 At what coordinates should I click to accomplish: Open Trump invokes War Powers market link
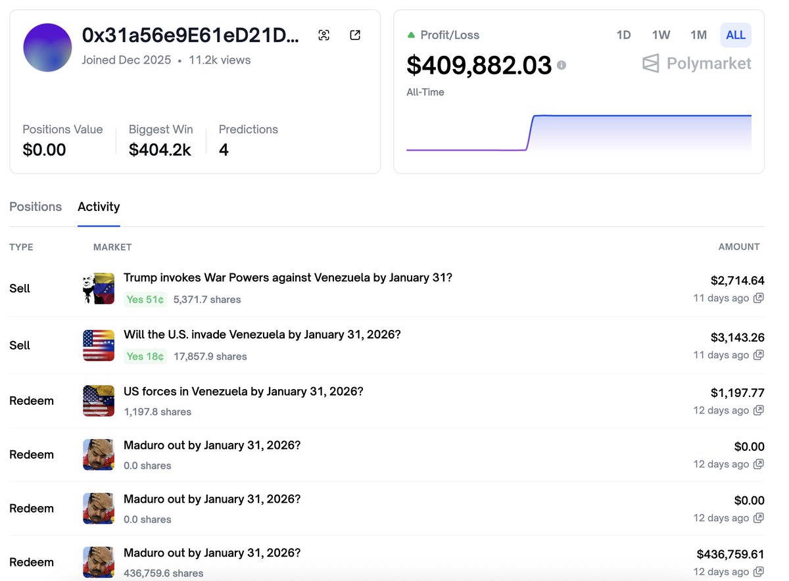[x=287, y=277]
